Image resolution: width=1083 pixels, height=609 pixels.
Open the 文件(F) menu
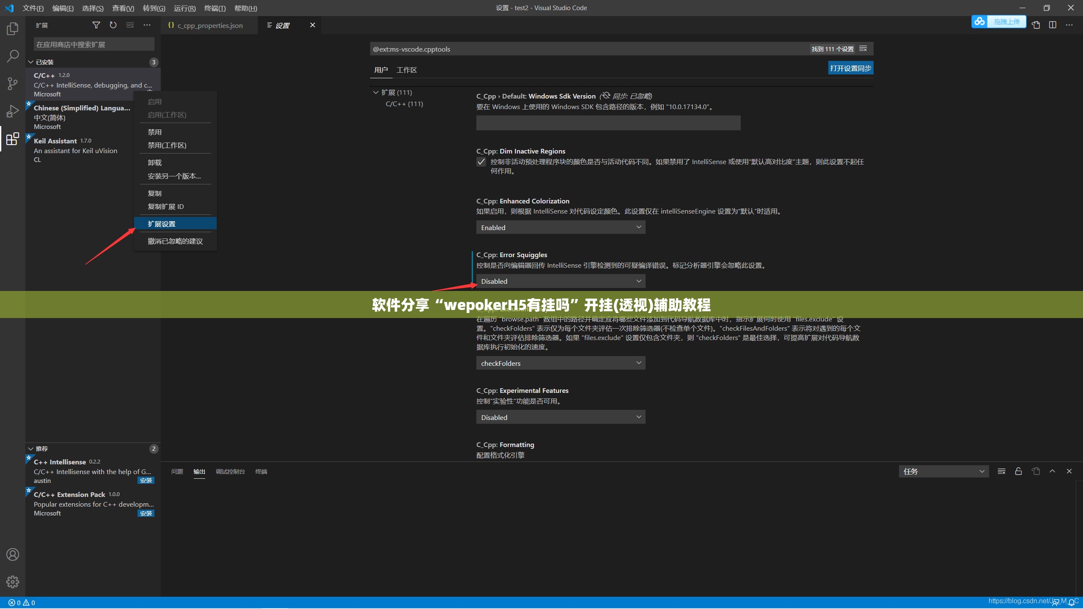click(33, 8)
